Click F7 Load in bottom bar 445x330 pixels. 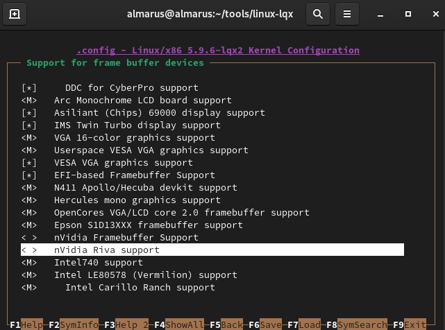[x=304, y=324]
